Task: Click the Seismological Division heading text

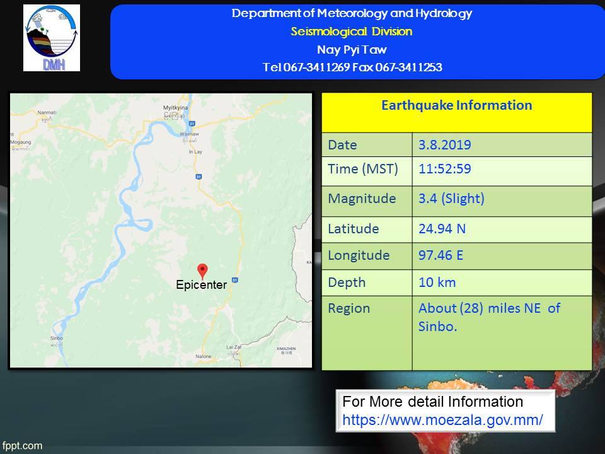Action: [352, 32]
